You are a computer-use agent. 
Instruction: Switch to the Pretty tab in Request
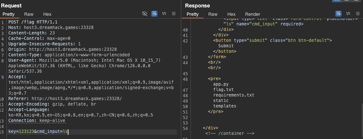click(x=9, y=14)
